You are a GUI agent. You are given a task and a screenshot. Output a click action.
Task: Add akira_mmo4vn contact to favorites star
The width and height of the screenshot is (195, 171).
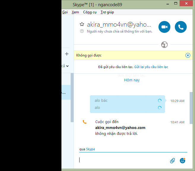(x=82, y=24)
